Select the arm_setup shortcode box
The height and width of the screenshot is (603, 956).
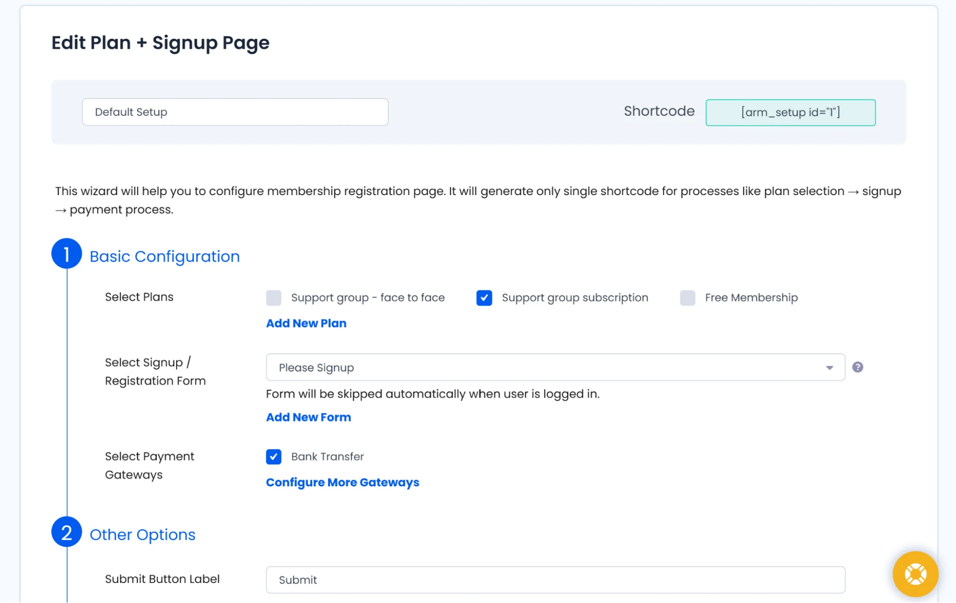[791, 112]
